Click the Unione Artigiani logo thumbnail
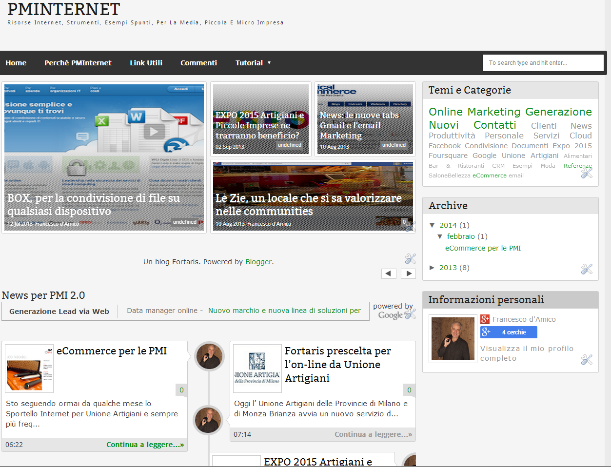 (257, 369)
